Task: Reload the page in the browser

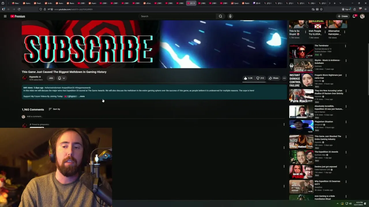Action: pyautogui.click(x=19, y=9)
